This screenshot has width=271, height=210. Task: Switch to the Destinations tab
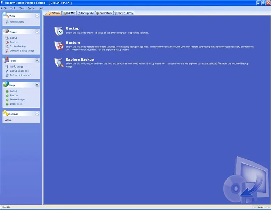click(104, 13)
